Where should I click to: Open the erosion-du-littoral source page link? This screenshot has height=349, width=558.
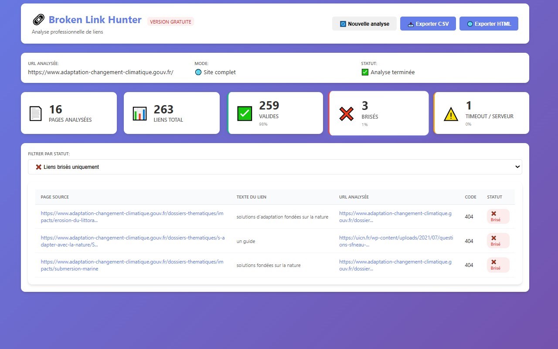[x=132, y=217]
